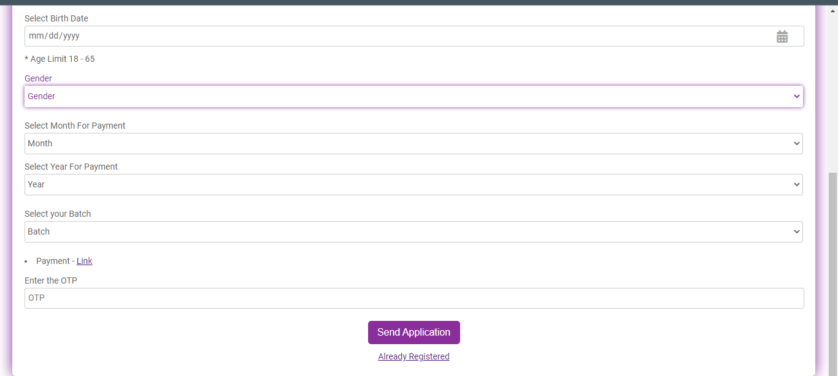Viewport: 838px width, 376px height.
Task: Open the Payment Link
Action: 84,261
